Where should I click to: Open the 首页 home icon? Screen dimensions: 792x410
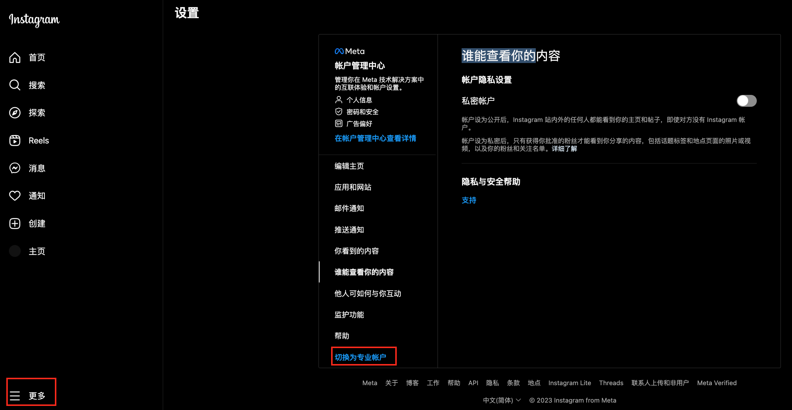(x=15, y=57)
